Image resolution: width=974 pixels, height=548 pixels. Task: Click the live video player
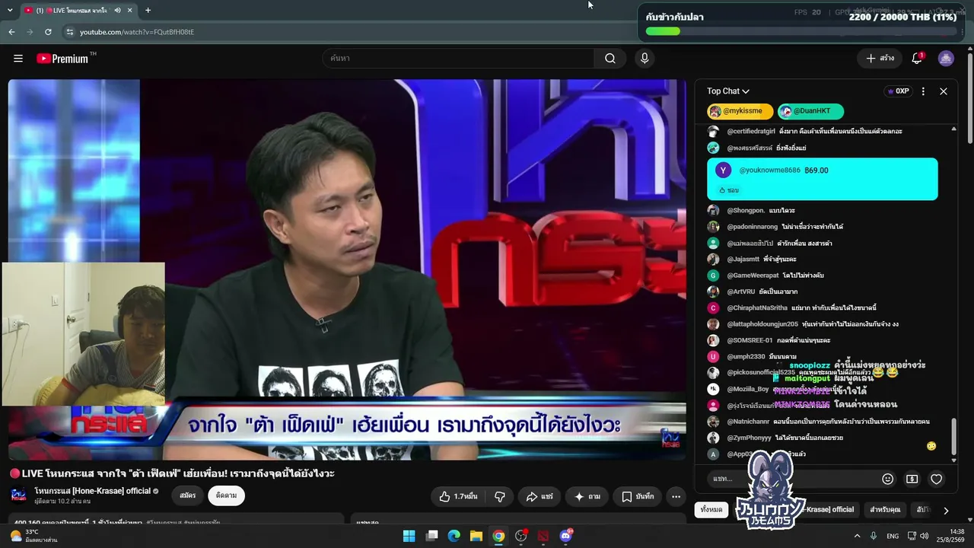[347, 269]
